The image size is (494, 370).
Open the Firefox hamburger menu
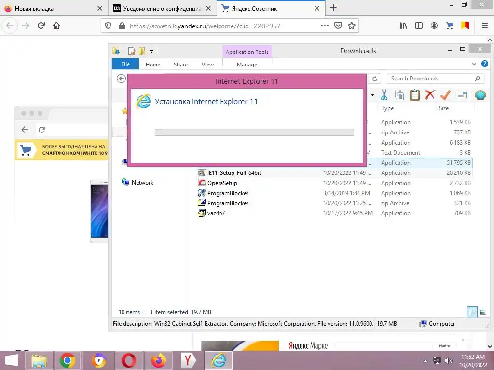click(484, 26)
